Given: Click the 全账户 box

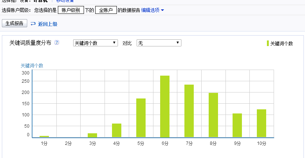Looking at the screenshot, I should pyautogui.click(x=106, y=10).
